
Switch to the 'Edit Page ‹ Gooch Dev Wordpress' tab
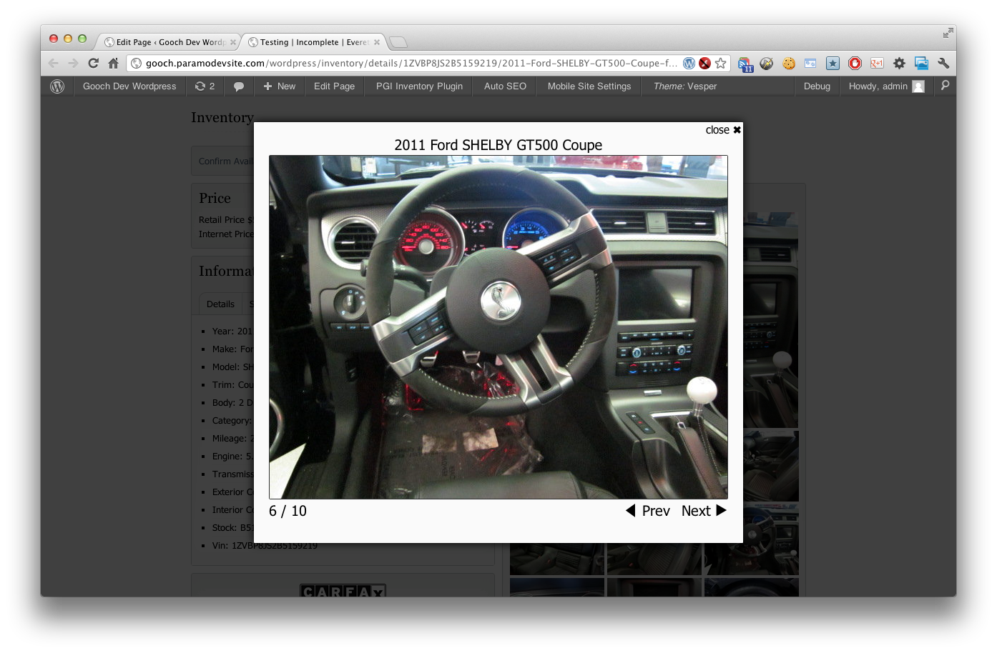[169, 42]
